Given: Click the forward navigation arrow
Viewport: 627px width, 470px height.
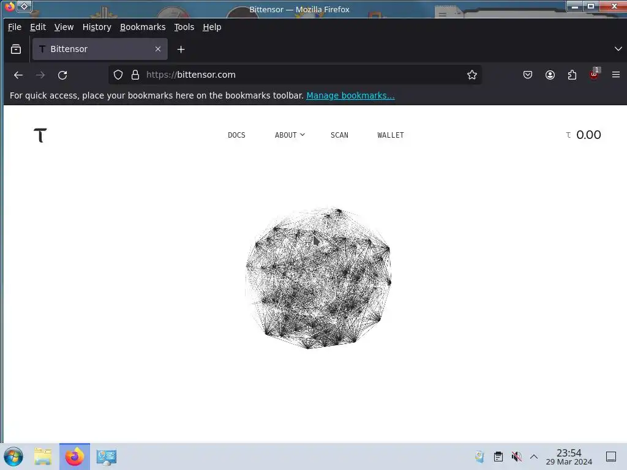Looking at the screenshot, I should (40, 75).
